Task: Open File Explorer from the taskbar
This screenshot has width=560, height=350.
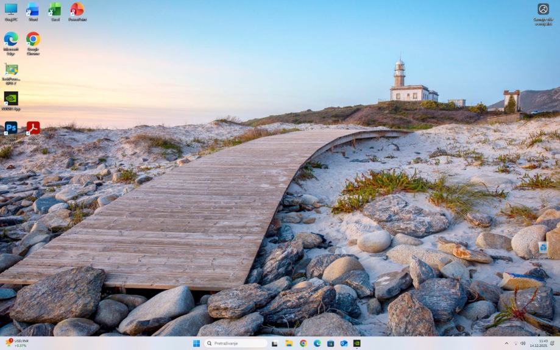Action: 289,343
